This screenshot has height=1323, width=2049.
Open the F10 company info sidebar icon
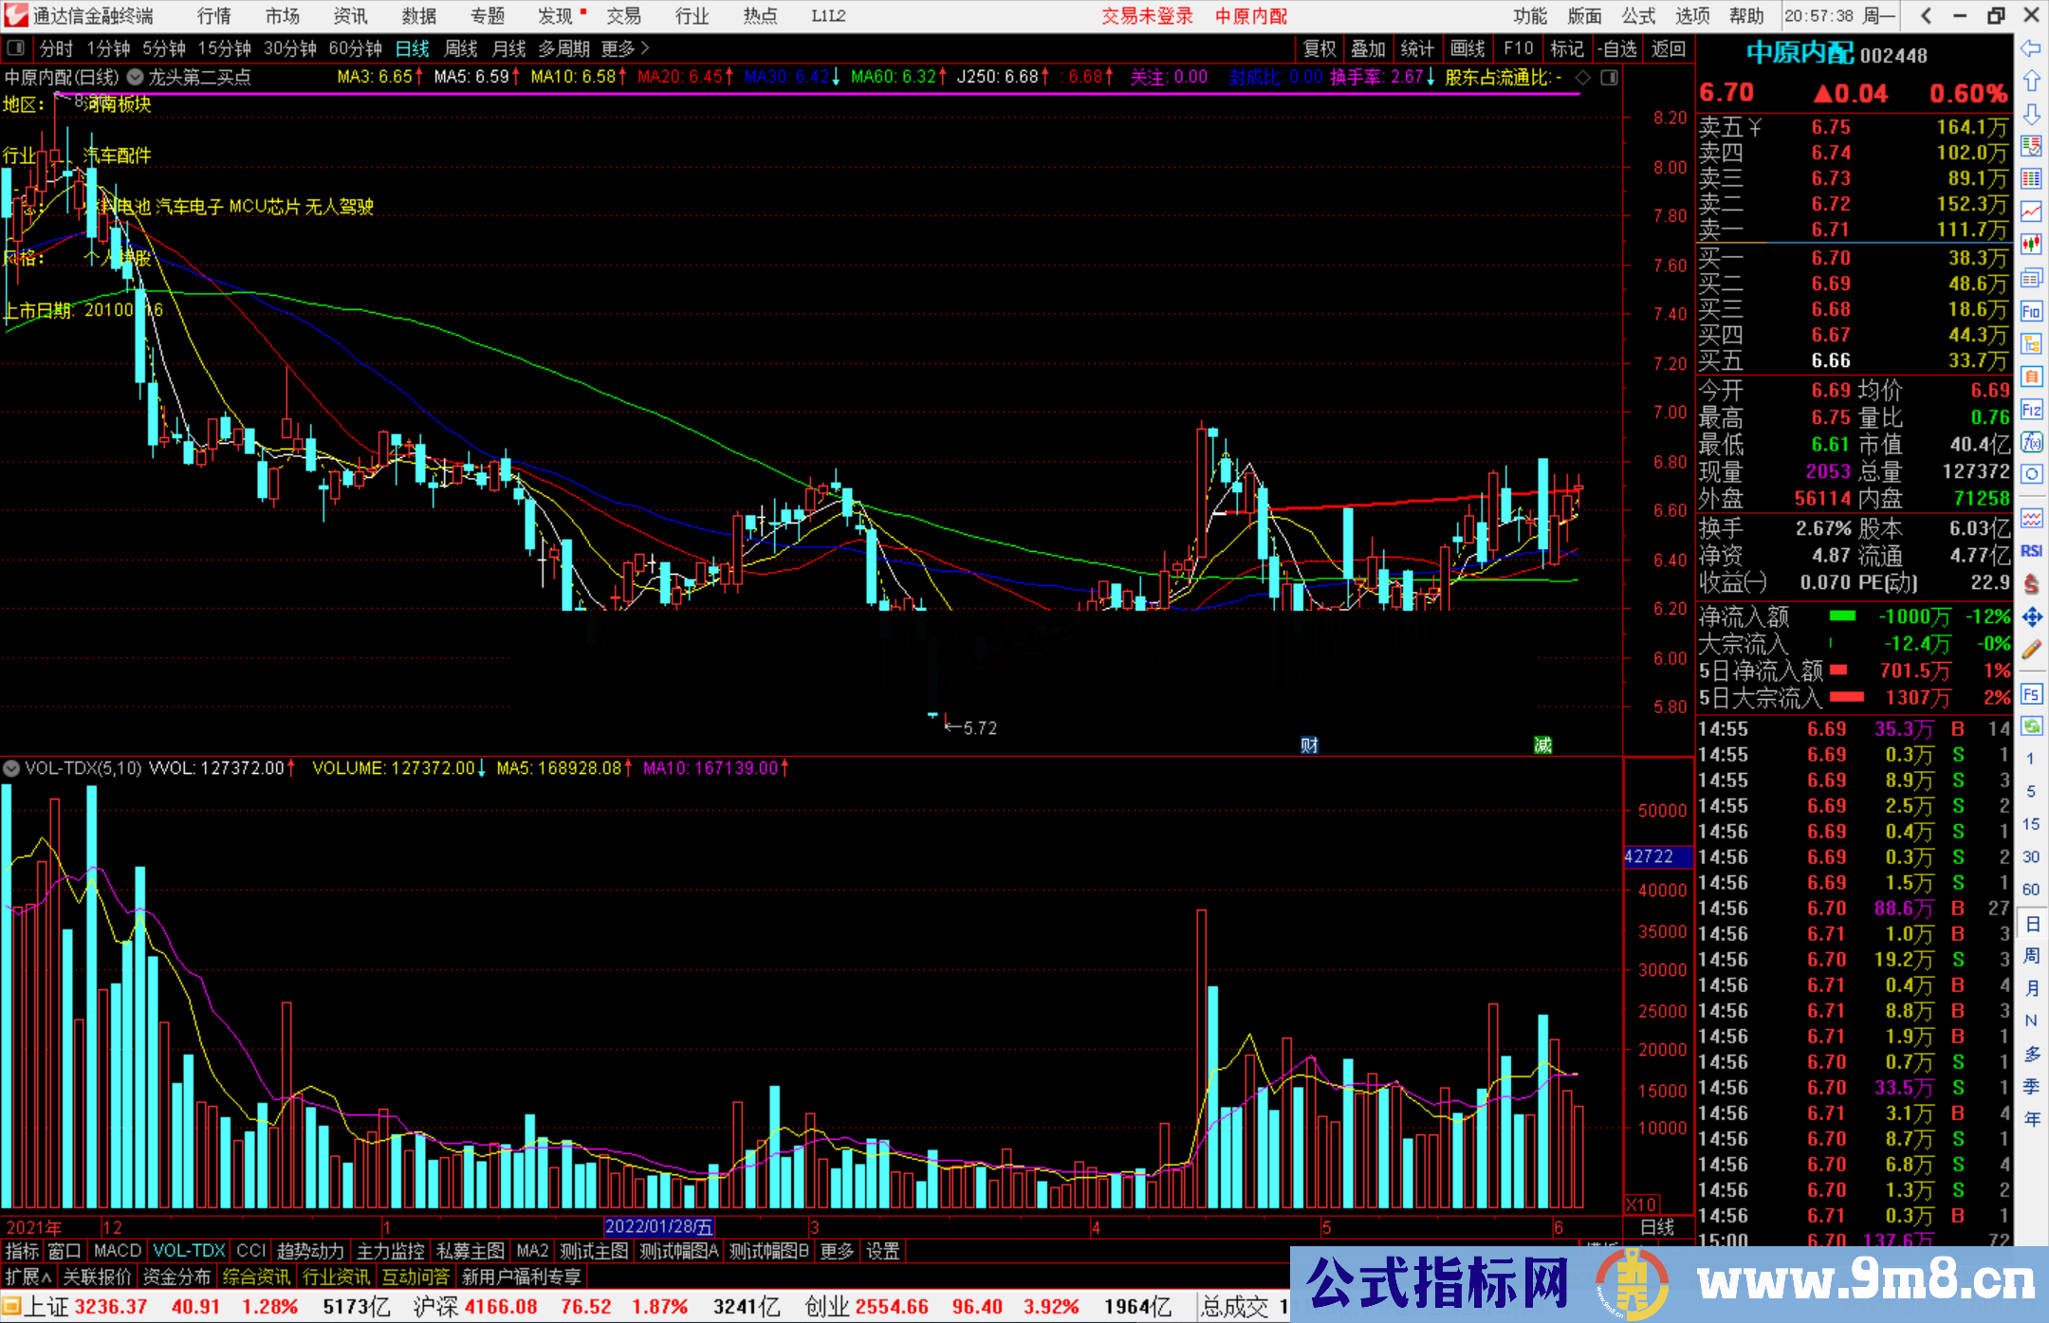[x=2031, y=311]
